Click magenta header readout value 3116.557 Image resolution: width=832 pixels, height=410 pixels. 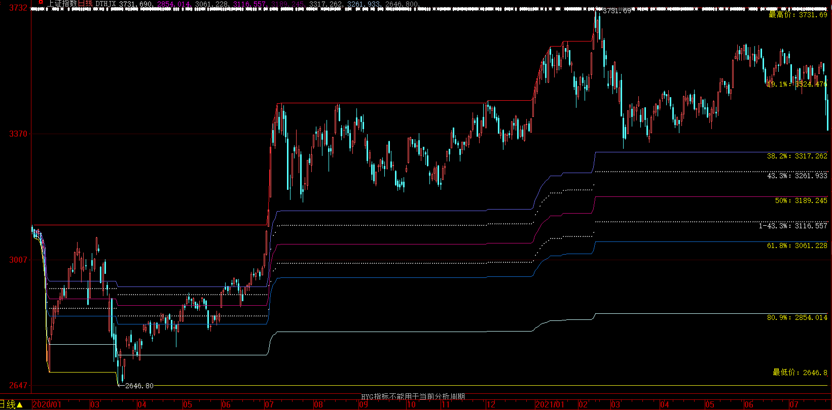coord(250,4)
